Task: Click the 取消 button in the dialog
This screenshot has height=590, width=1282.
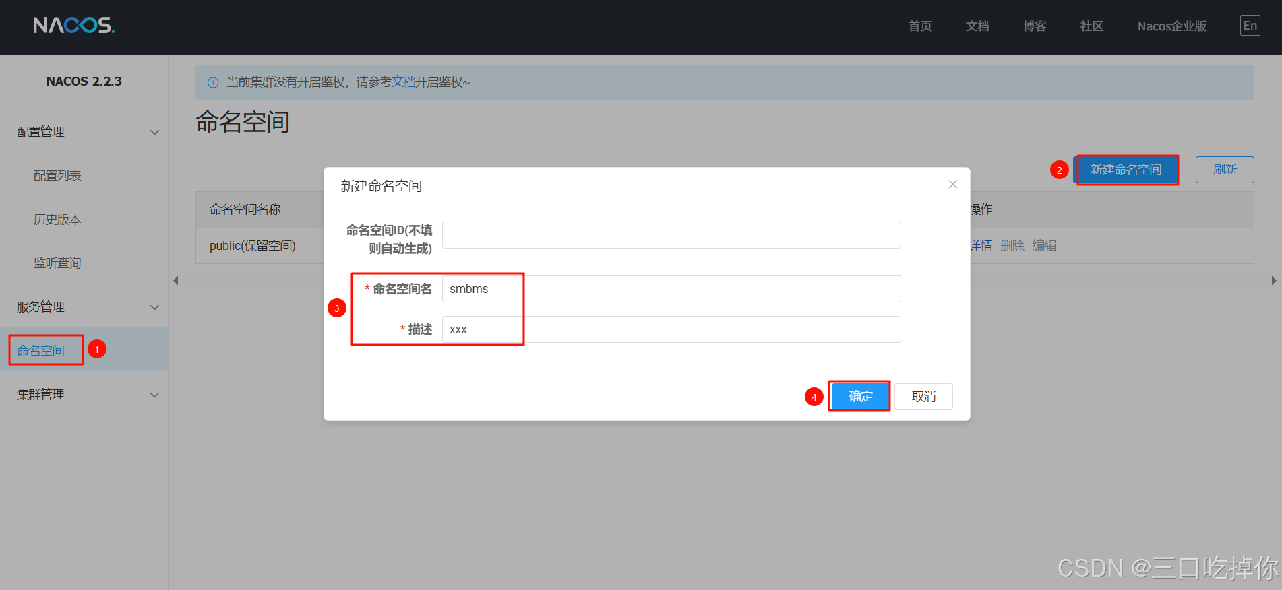Action: click(x=923, y=397)
